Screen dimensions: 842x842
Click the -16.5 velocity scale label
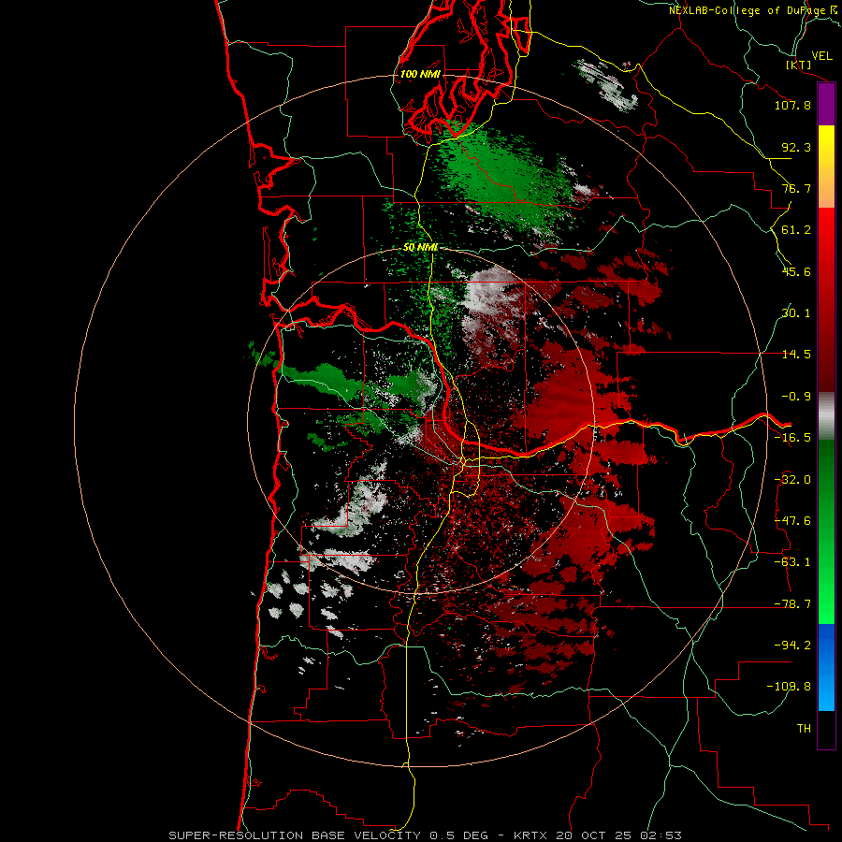792,438
